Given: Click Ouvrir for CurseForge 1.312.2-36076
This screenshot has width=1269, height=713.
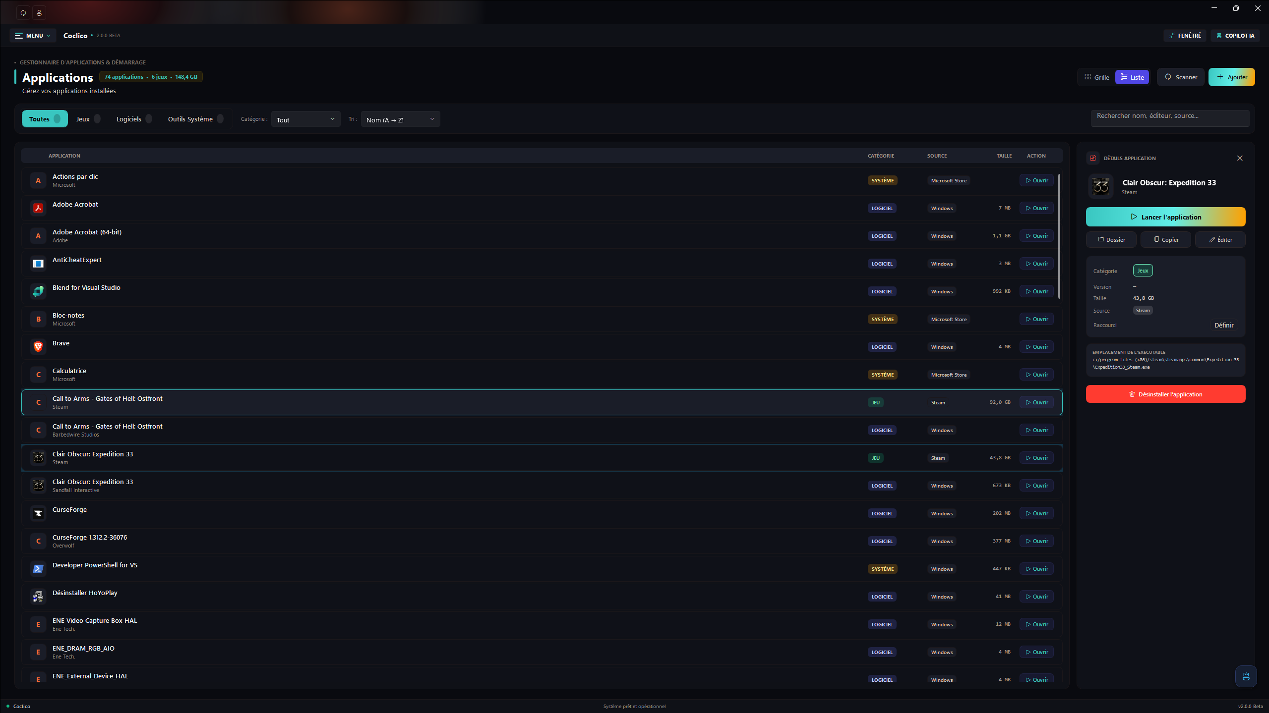Looking at the screenshot, I should point(1037,541).
